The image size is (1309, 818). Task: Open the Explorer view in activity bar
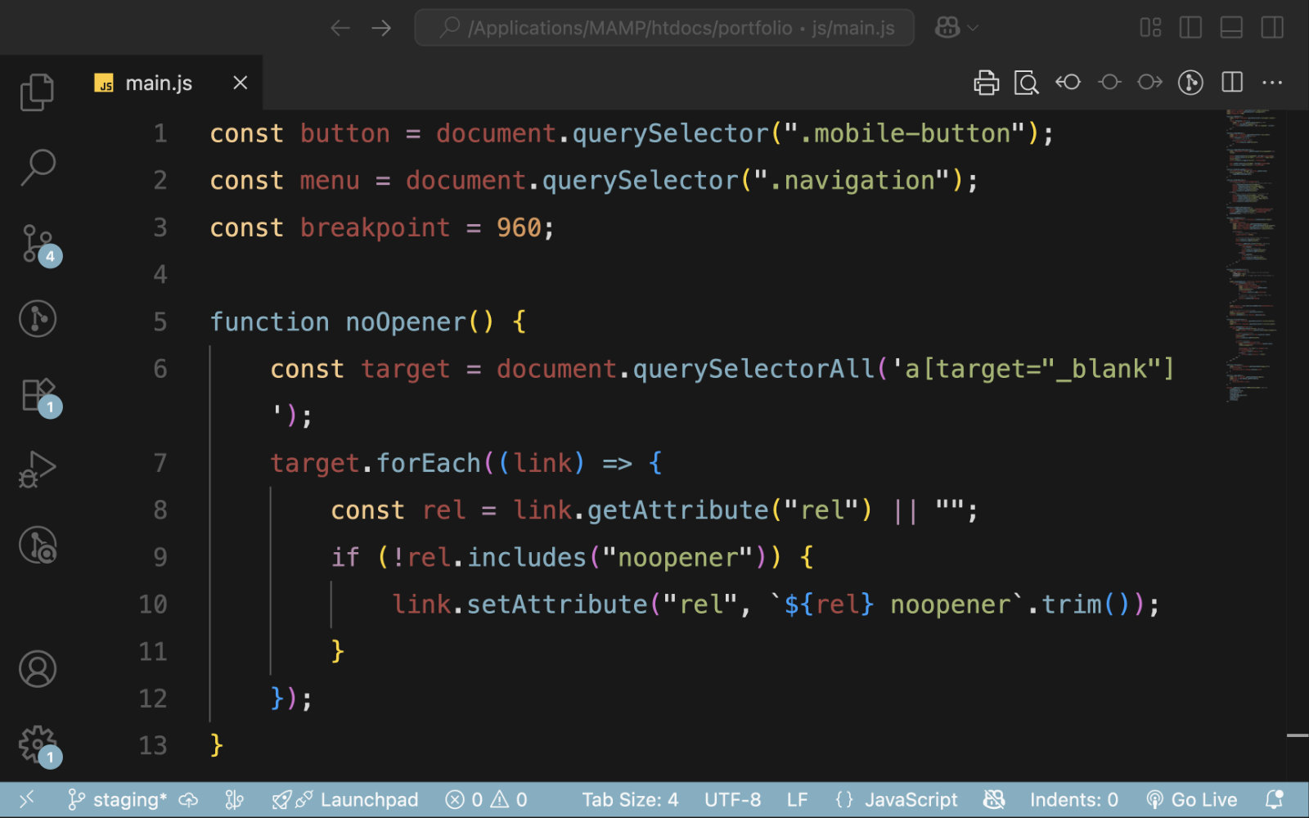point(37,92)
